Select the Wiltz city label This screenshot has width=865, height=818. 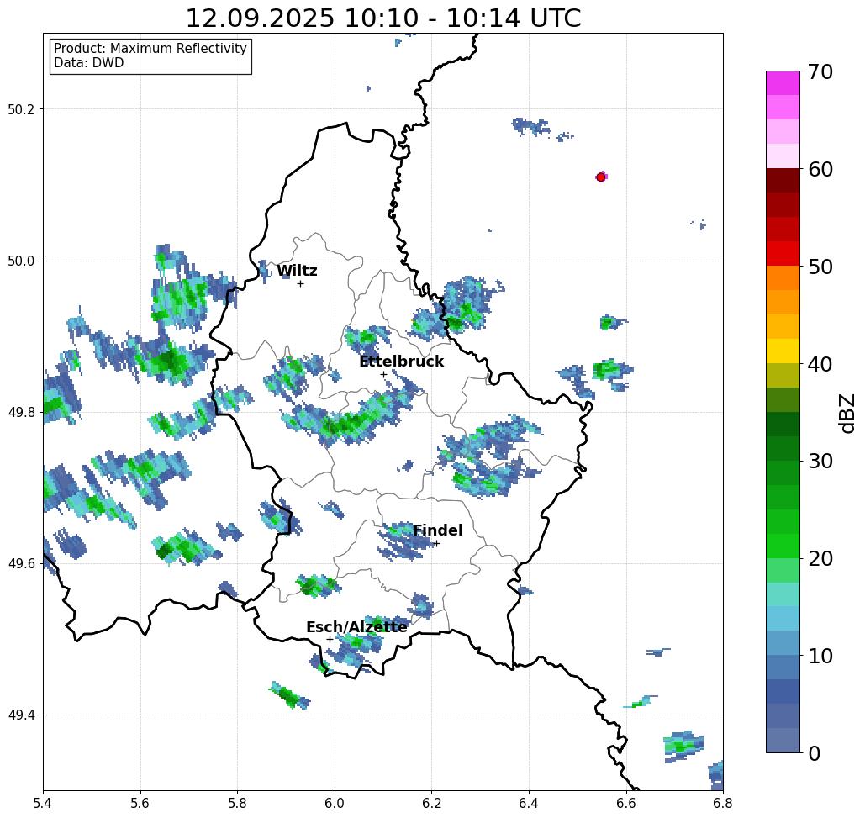(297, 271)
